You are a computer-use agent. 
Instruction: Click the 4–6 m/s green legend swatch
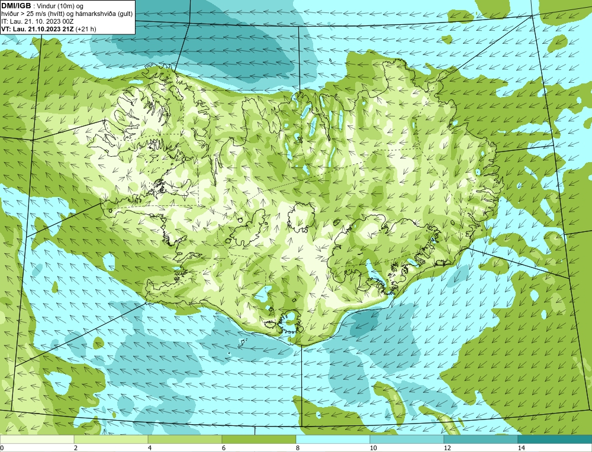pos(185,440)
